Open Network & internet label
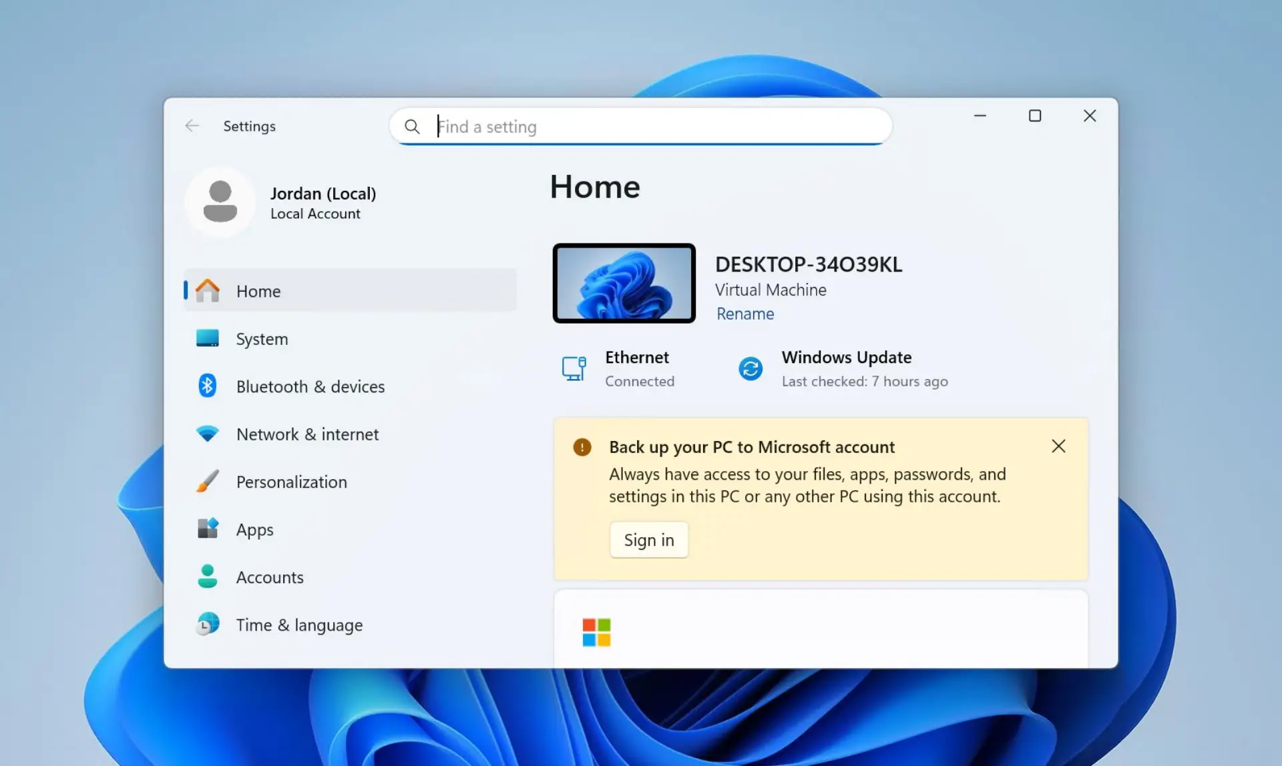The image size is (1282, 766). 307,434
